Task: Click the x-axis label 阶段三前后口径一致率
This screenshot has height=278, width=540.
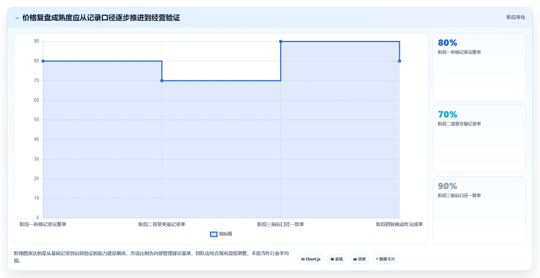Action: 281,224
